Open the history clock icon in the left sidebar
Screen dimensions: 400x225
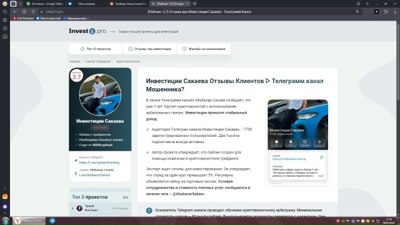pos(5,12)
